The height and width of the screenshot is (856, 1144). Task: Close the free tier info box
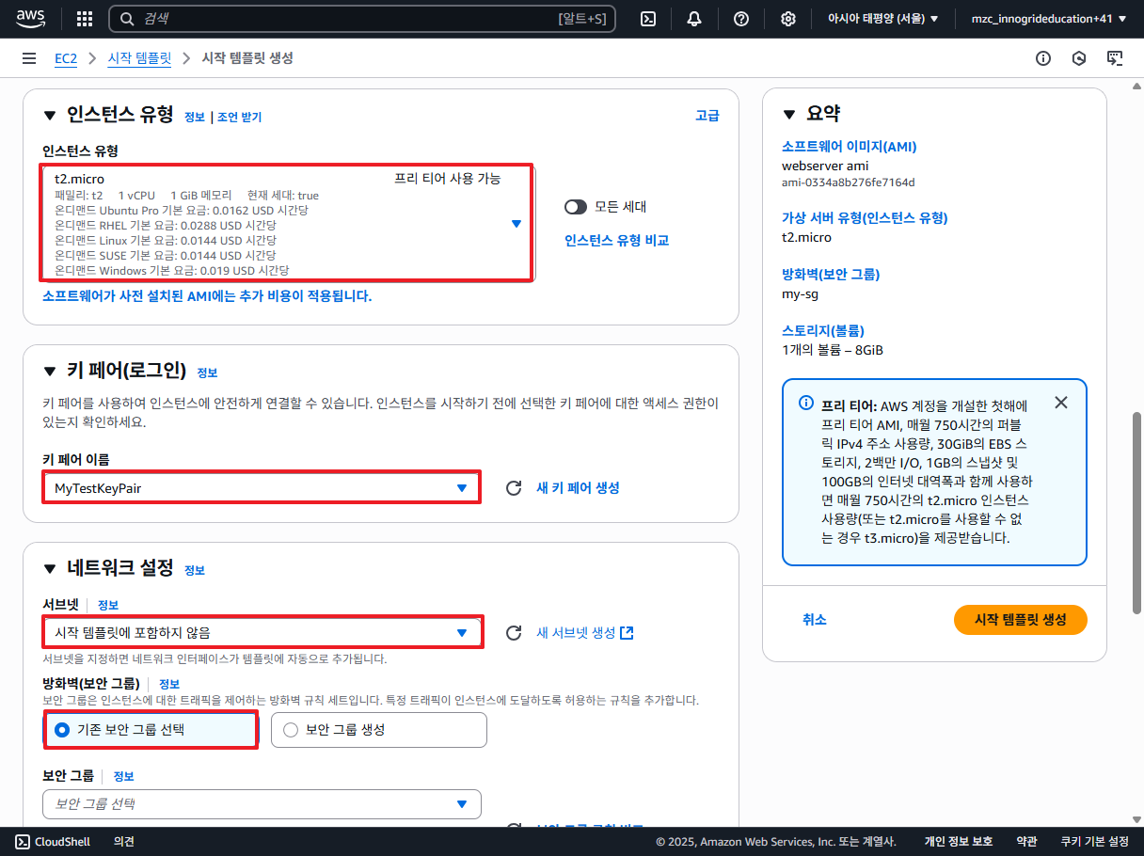[x=1061, y=403]
